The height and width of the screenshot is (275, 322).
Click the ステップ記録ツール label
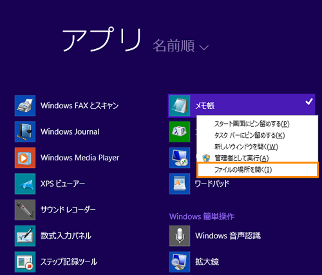[x=69, y=261]
